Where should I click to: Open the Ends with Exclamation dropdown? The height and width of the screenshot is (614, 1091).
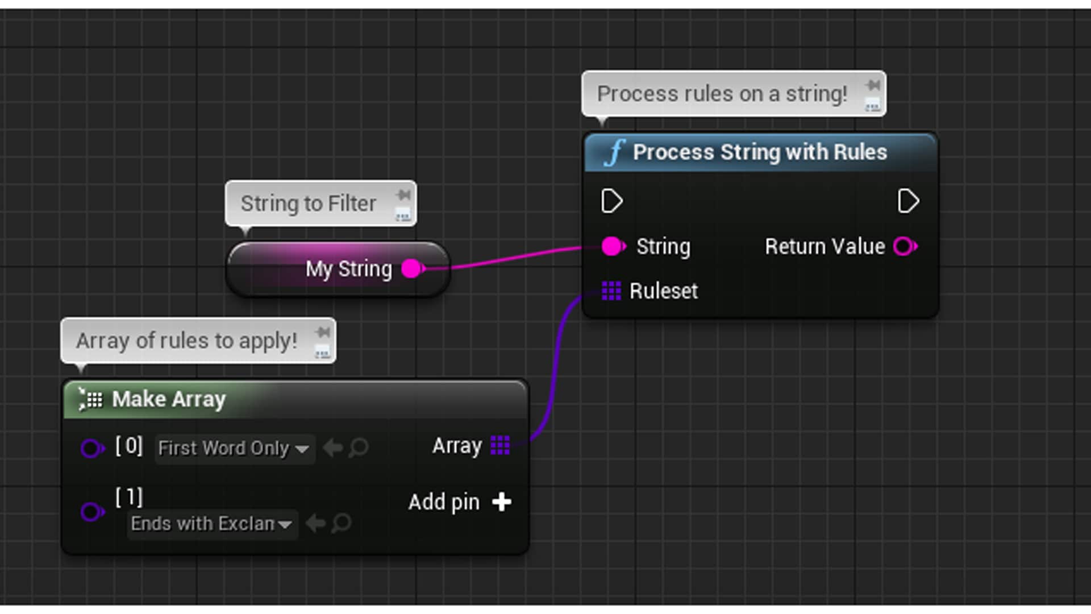[211, 524]
